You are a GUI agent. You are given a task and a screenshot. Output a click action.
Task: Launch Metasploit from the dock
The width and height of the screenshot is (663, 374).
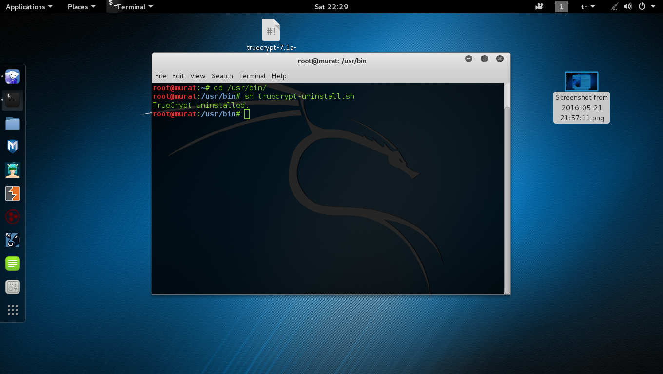(13, 147)
